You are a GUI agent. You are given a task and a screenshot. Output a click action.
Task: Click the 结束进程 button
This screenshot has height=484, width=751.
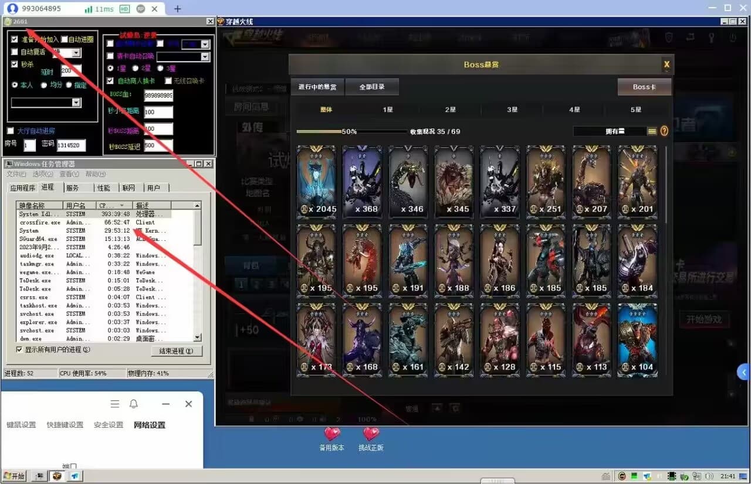coord(176,351)
